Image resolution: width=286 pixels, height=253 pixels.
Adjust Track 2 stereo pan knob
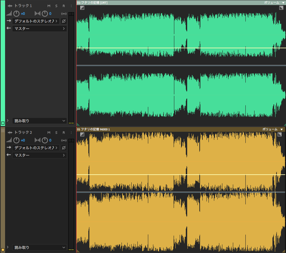45,140
